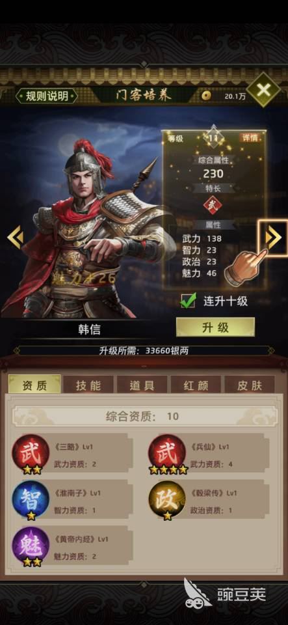Open the 规则说明 rules button

pos(47,96)
